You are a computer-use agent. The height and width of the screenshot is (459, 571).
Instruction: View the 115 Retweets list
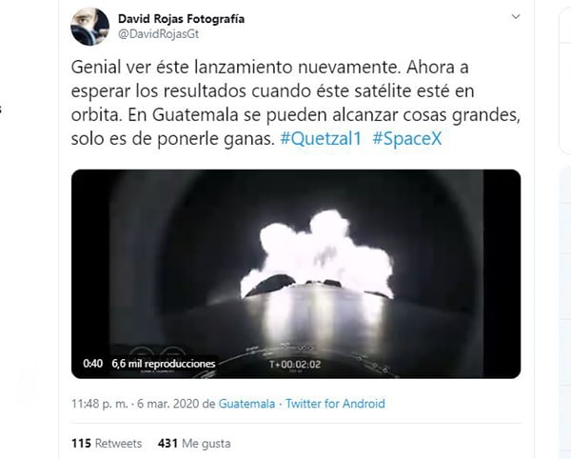pos(107,444)
